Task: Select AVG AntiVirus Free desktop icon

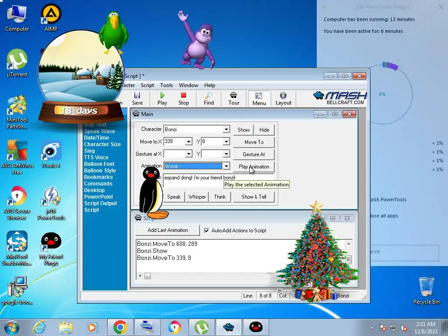Action: tap(17, 157)
